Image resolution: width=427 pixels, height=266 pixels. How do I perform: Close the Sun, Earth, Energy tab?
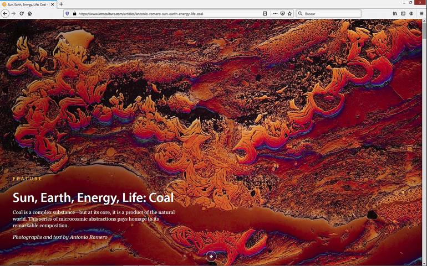(x=53, y=4)
